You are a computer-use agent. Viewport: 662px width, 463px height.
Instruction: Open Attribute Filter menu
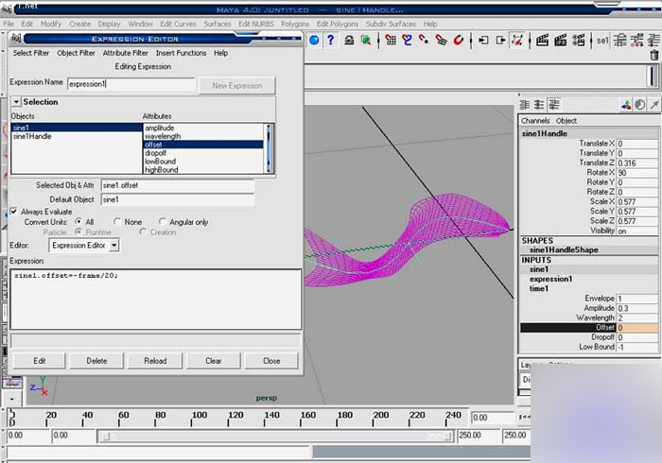tap(126, 53)
